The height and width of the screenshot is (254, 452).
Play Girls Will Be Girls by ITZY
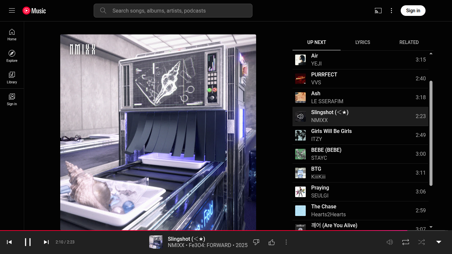360,135
